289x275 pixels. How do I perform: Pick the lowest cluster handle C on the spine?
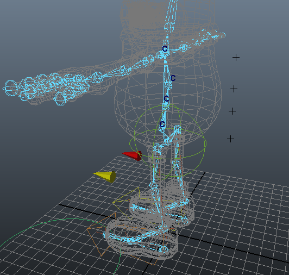coord(162,124)
